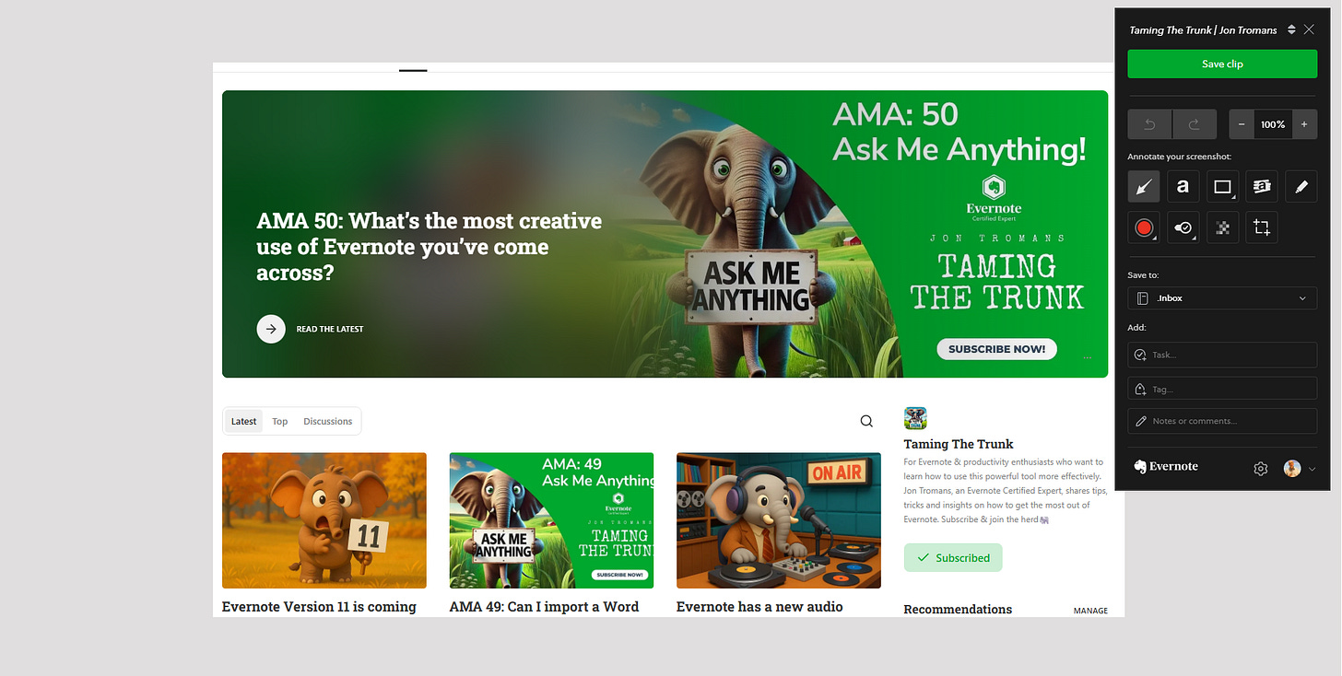Select the highlighter marker tool
This screenshot has height=676, width=1342.
click(1301, 187)
